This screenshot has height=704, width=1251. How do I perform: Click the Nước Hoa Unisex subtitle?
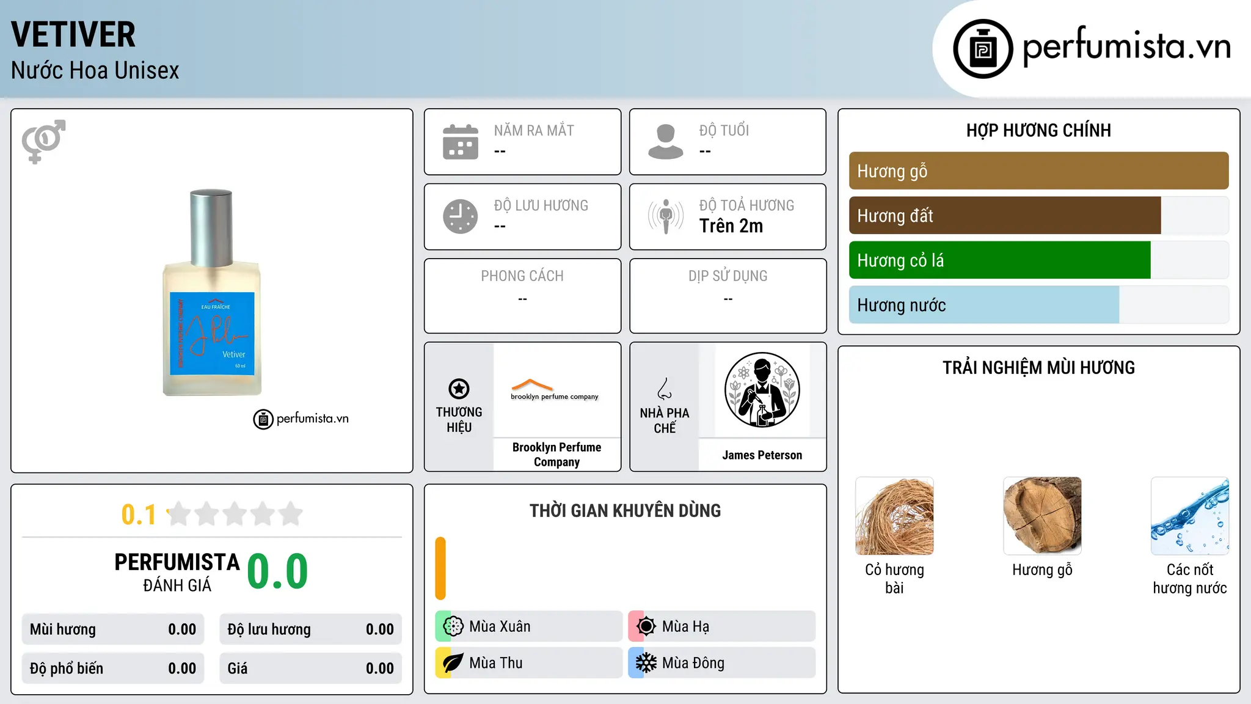tap(95, 71)
